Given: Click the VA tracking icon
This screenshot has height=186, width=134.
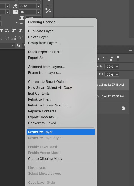Looking at the screenshot, I should 15,12.
